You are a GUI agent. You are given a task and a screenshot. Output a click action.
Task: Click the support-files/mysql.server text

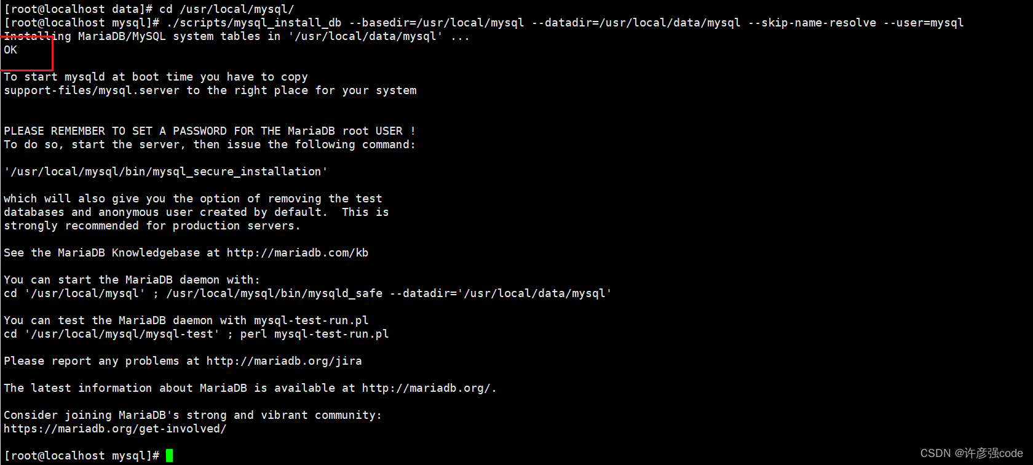pyautogui.click(x=92, y=90)
